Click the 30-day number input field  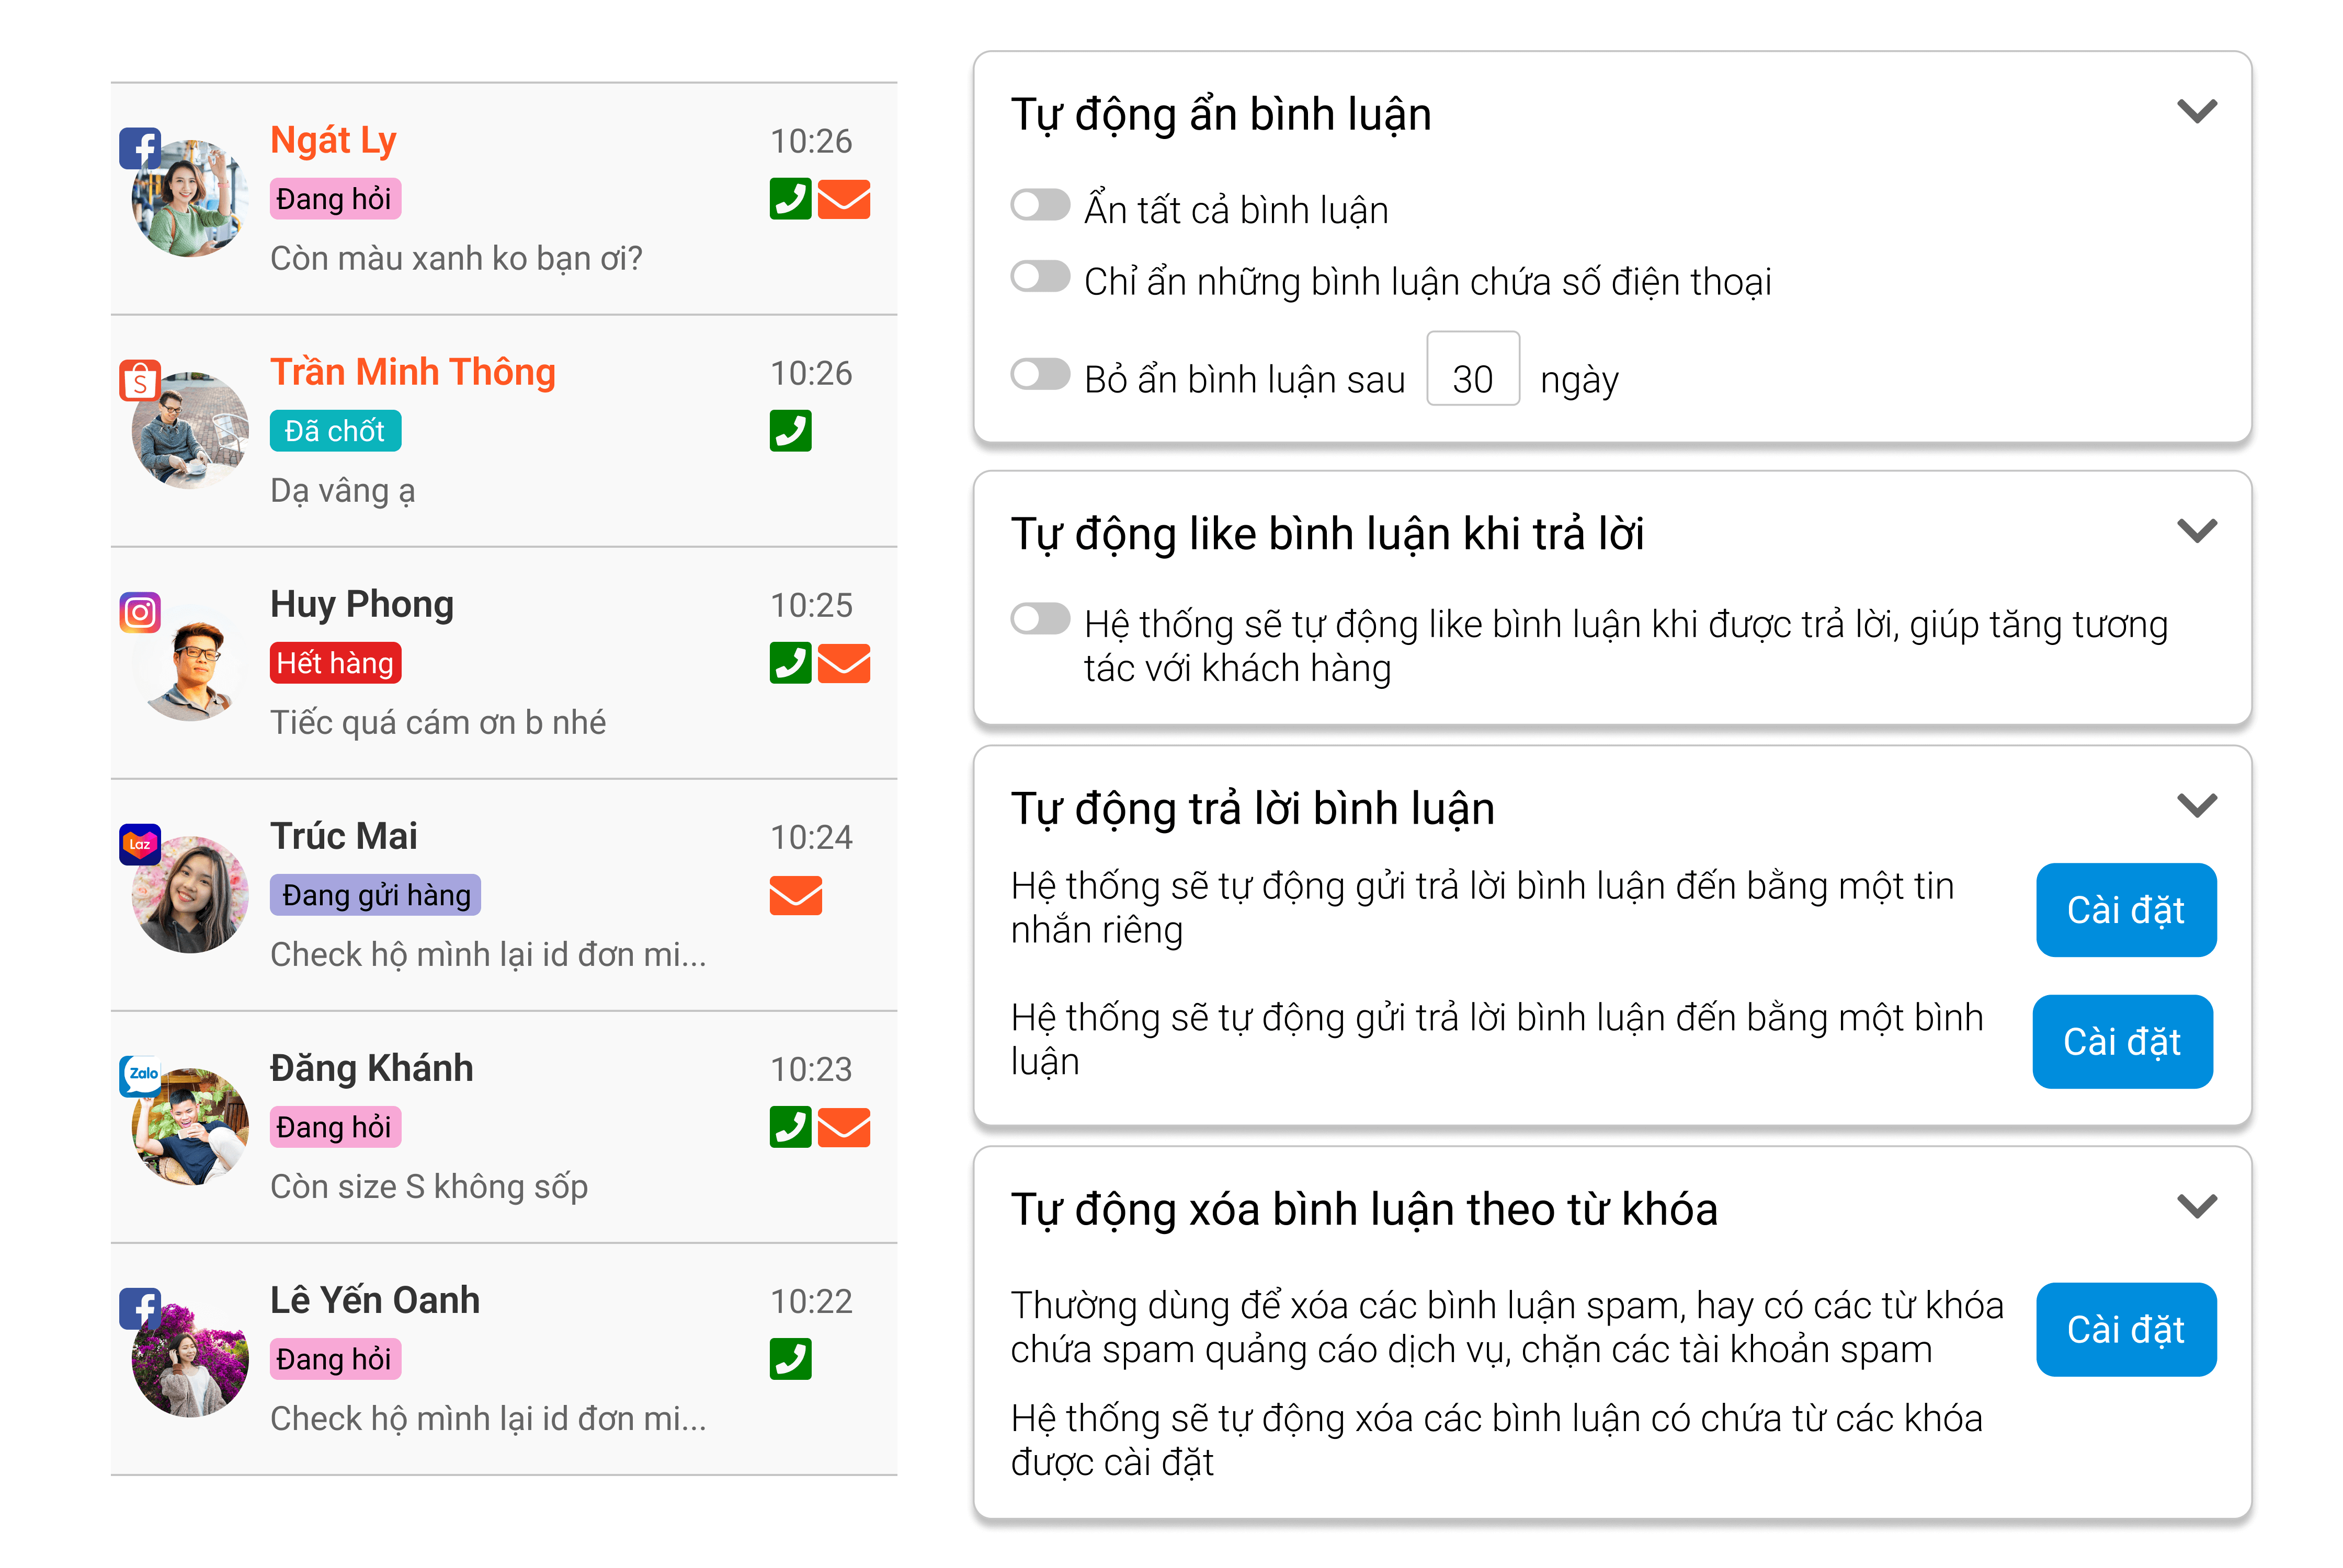[1473, 371]
